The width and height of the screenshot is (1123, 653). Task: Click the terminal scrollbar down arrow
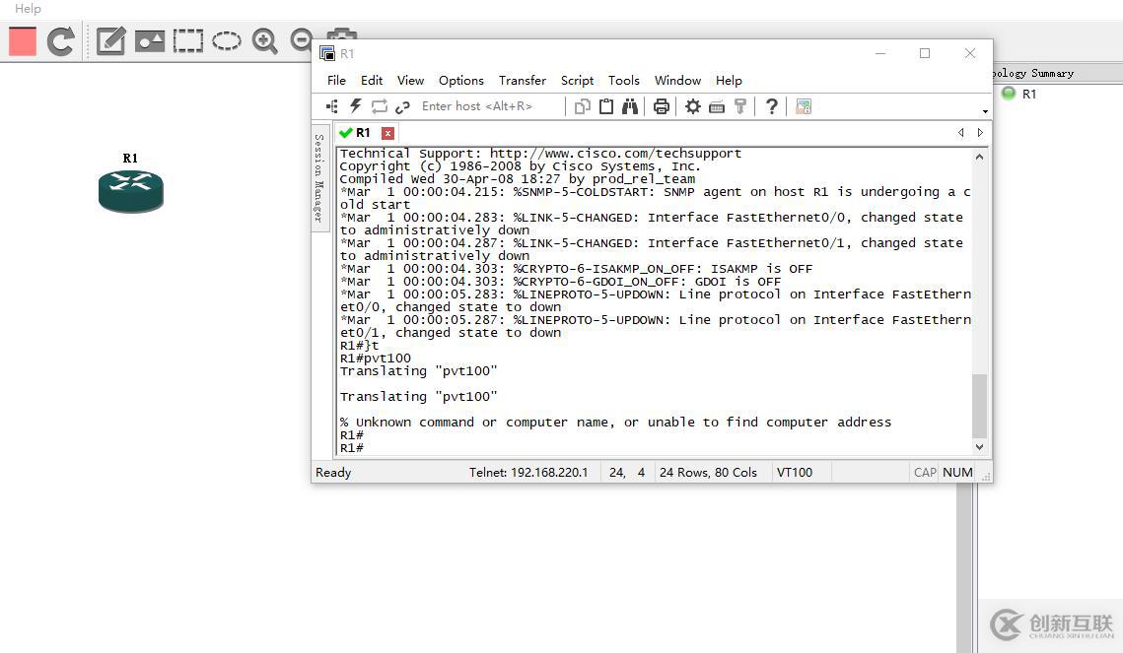click(979, 447)
